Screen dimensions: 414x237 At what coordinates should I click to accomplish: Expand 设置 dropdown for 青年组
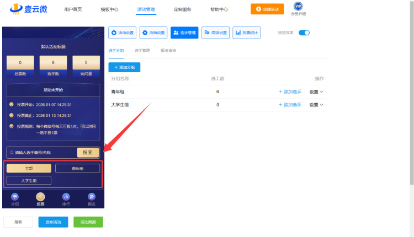[x=316, y=91]
